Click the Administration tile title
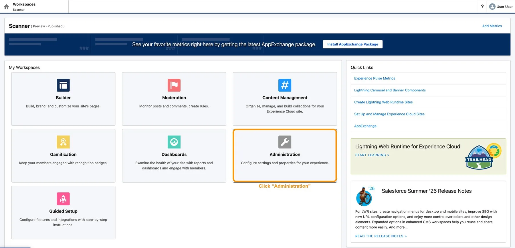Screen dimensions: 515x248 click(285, 155)
